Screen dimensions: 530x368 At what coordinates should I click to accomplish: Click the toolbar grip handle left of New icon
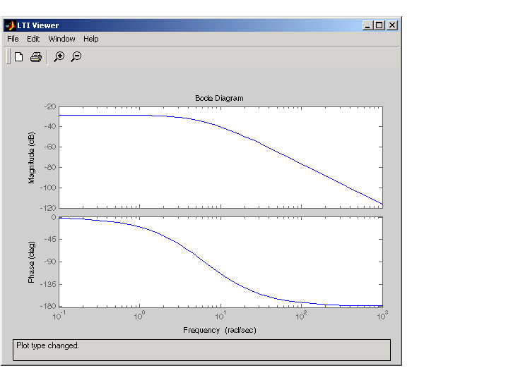click(8, 57)
